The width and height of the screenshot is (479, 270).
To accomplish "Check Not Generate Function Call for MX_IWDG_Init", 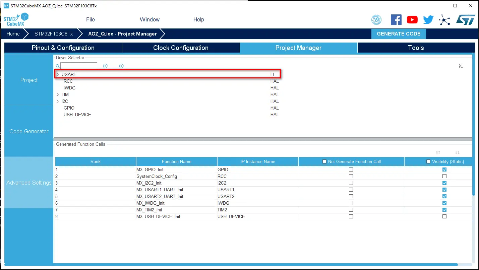I will point(351,203).
